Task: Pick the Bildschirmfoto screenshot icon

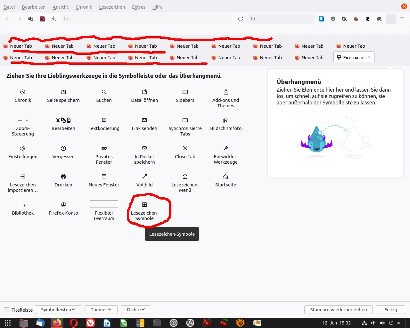Action: point(226,120)
